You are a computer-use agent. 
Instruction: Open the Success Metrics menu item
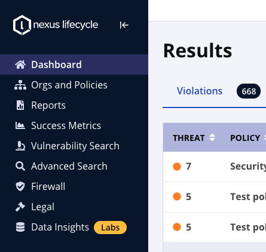[66, 125]
